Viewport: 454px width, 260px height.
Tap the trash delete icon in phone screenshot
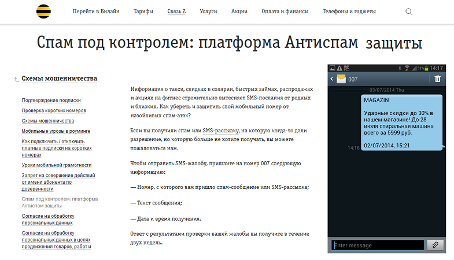[437, 79]
